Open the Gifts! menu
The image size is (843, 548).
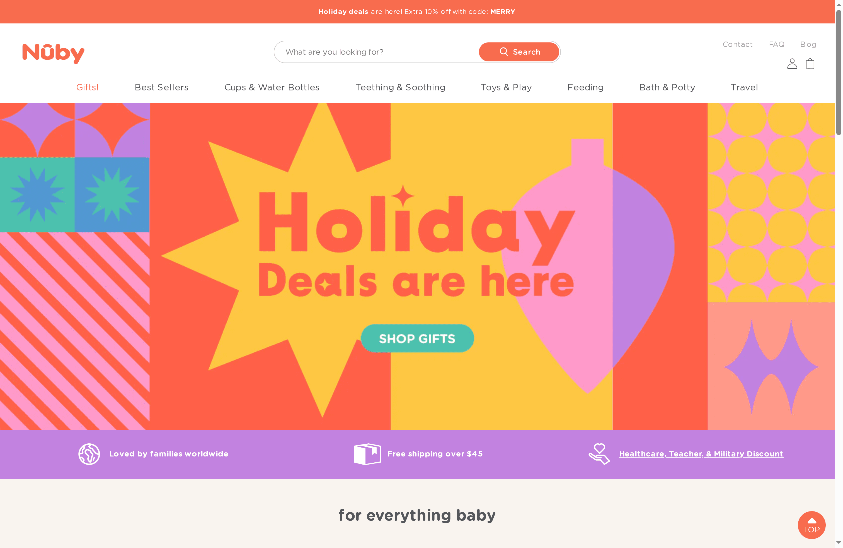[x=88, y=87]
